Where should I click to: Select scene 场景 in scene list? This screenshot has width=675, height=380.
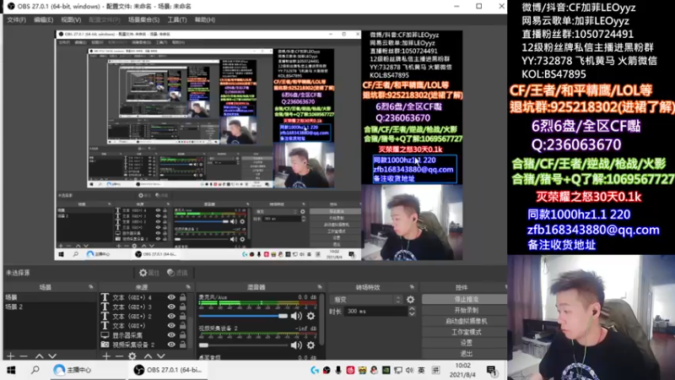(50, 297)
